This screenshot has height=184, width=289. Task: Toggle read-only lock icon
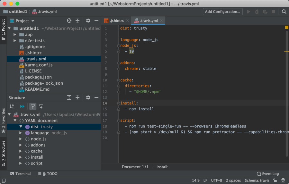pos(275,180)
